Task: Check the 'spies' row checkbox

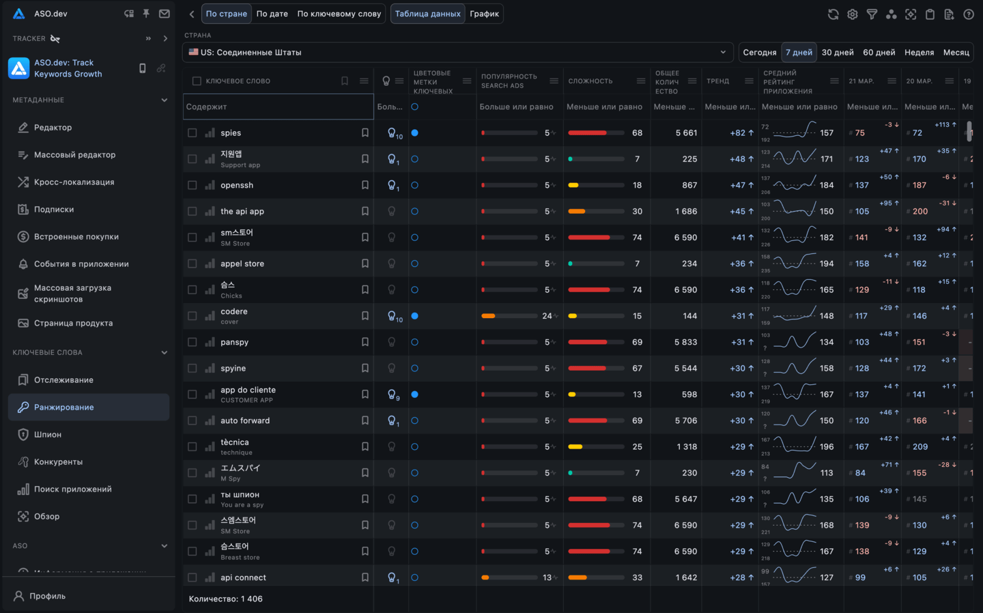Action: click(x=193, y=133)
